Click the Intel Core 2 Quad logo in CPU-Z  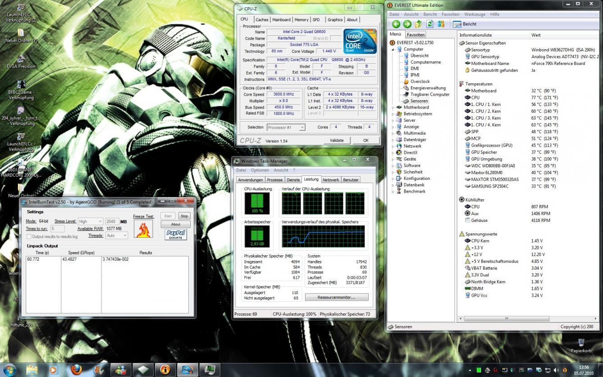pos(360,41)
